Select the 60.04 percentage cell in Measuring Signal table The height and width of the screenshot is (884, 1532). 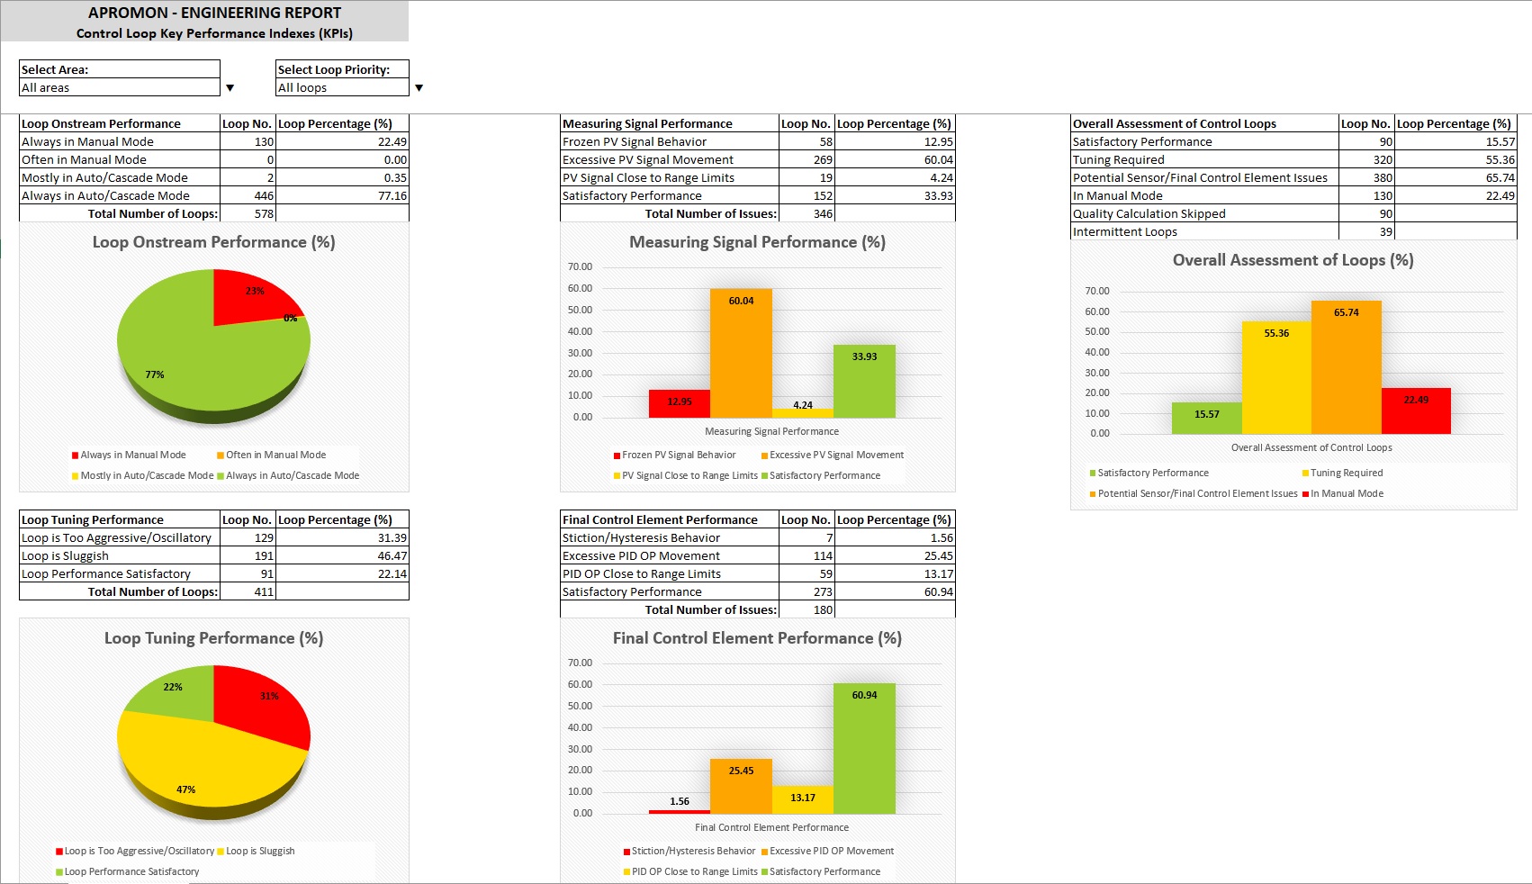pos(895,159)
